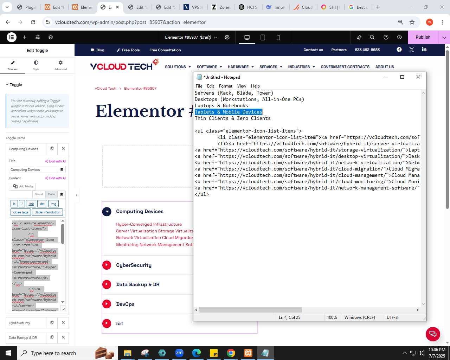The width and height of the screenshot is (450, 360).
Task: Click the close tags editor button
Action: click(21, 212)
